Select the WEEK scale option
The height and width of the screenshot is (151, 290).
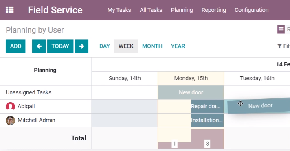click(126, 46)
